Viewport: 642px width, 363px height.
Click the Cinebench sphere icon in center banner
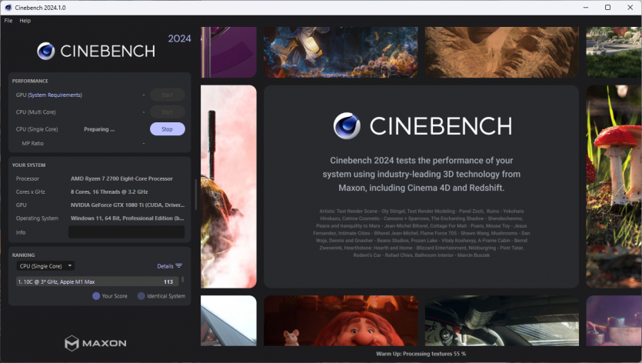tap(347, 126)
